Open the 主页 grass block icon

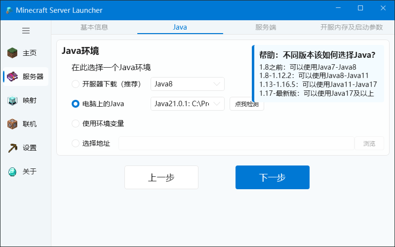(12, 53)
